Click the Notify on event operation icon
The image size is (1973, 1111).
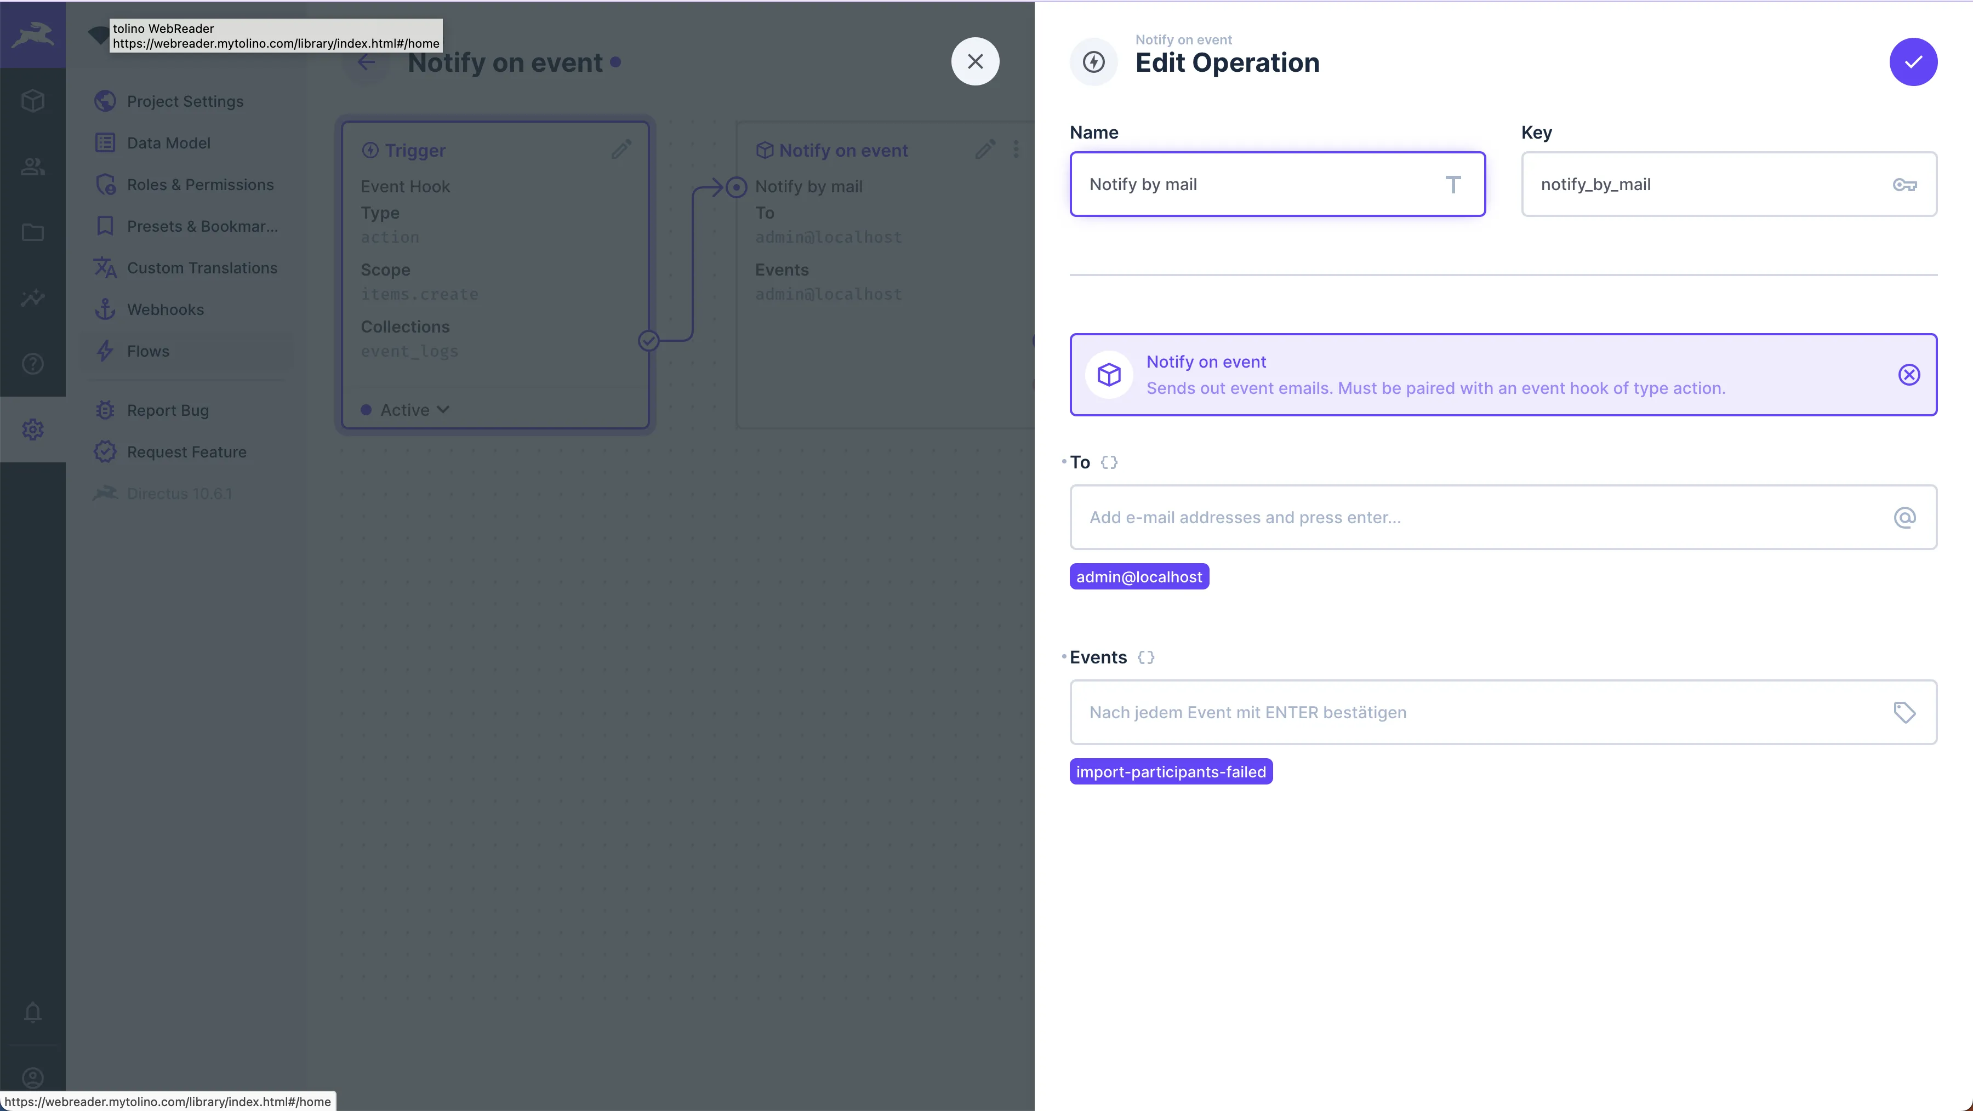click(x=1109, y=374)
